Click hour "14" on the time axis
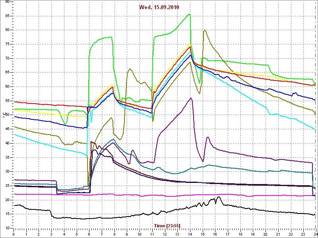The image size is (318, 238). (190, 234)
